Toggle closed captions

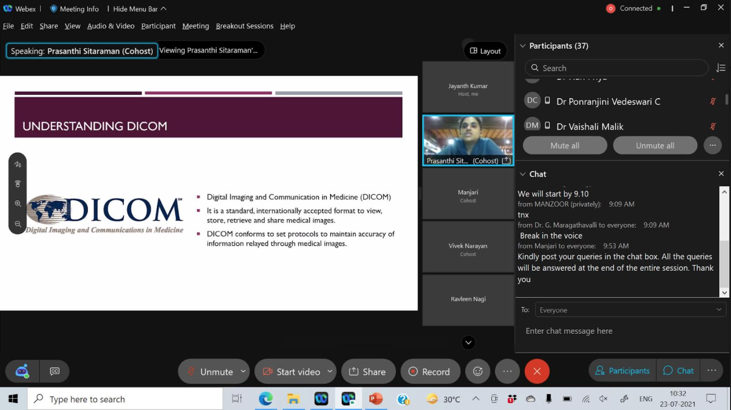tap(55, 371)
